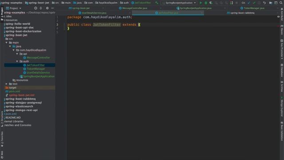Switch to the UserDetailsService.java tab
This screenshot has height=160, width=284.
[94, 13]
